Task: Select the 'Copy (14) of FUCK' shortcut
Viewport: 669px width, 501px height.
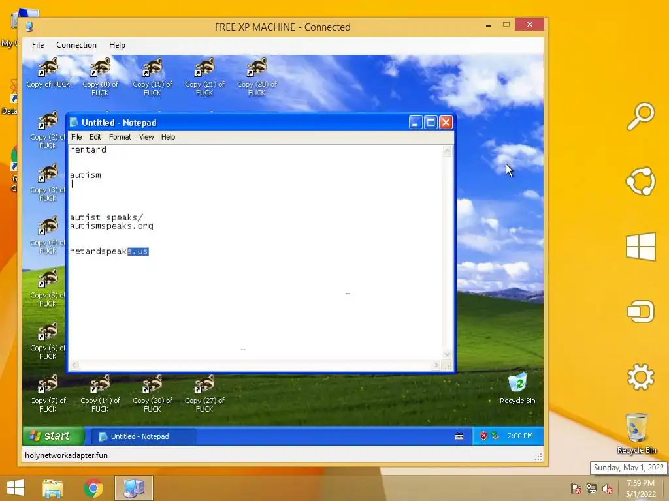Action: pyautogui.click(x=100, y=393)
